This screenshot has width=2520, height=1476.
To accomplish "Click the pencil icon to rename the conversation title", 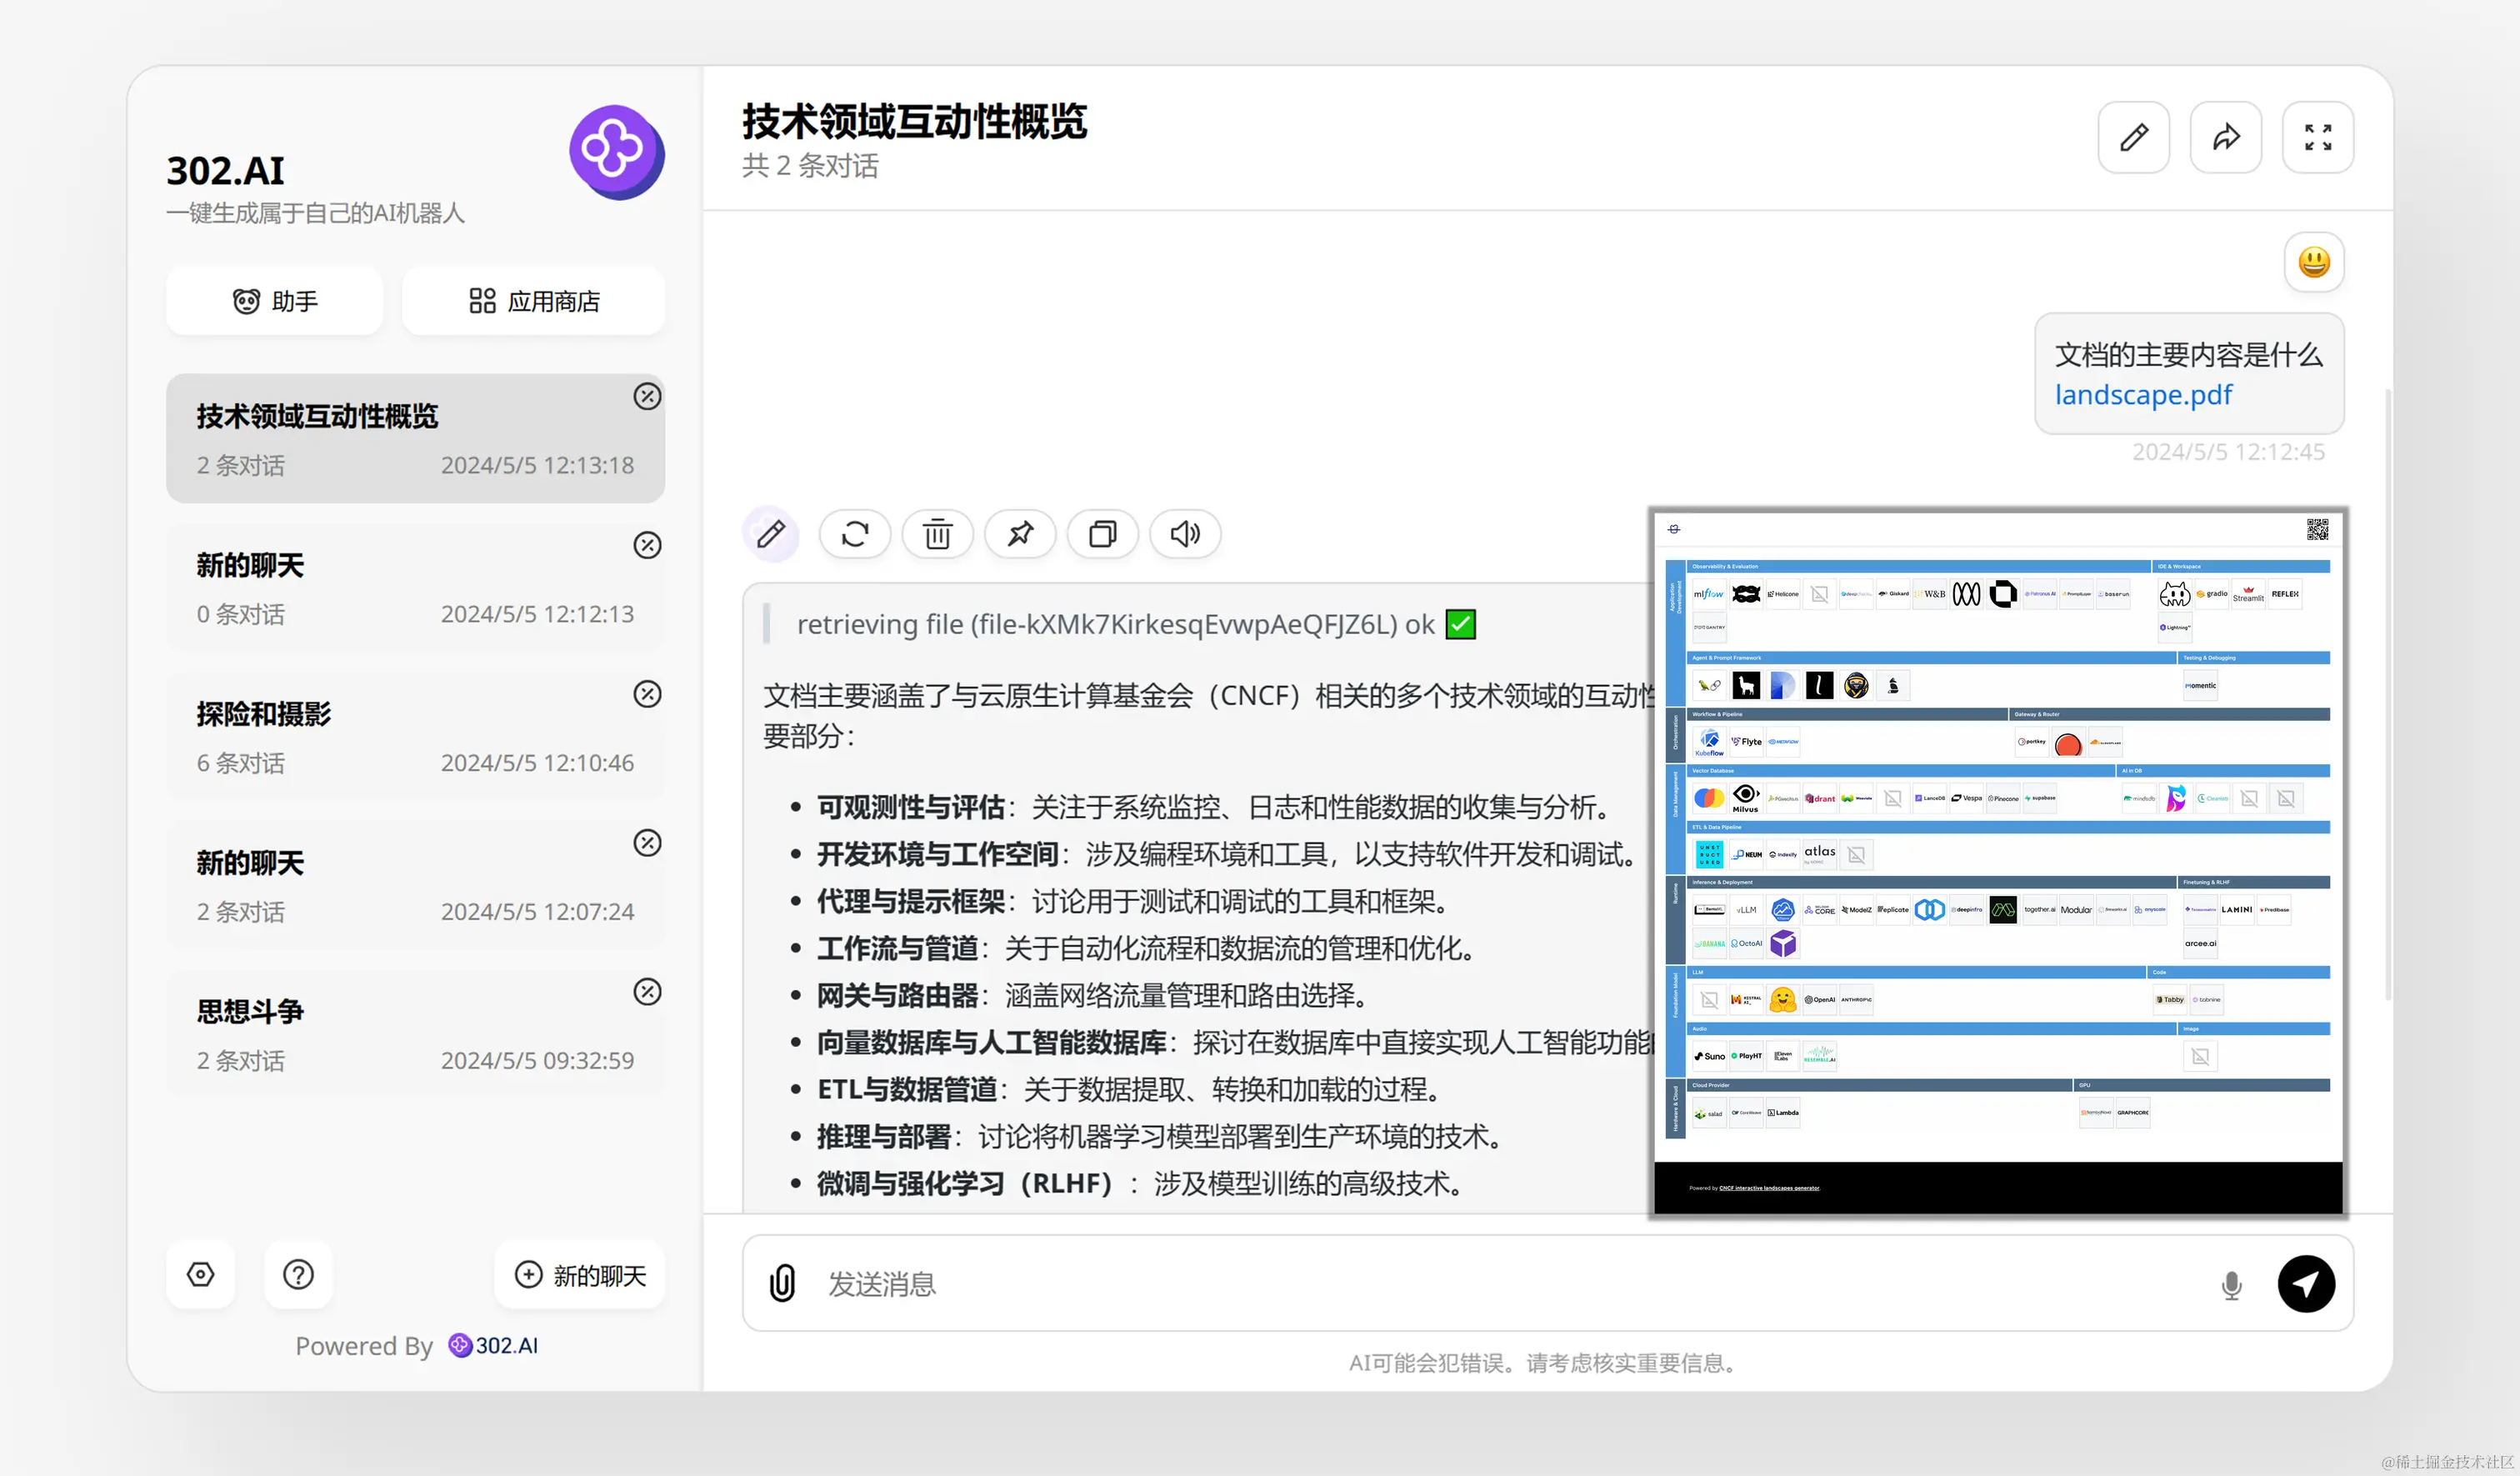I will click(2133, 137).
